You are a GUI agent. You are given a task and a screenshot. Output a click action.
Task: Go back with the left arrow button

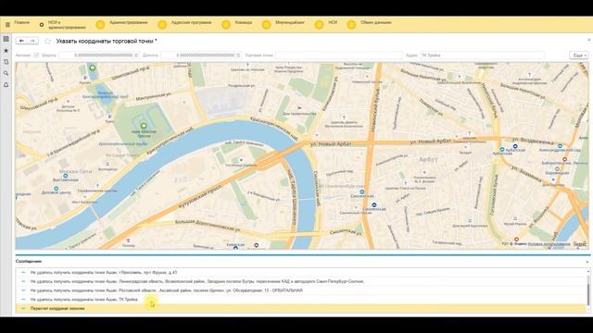pos(21,41)
